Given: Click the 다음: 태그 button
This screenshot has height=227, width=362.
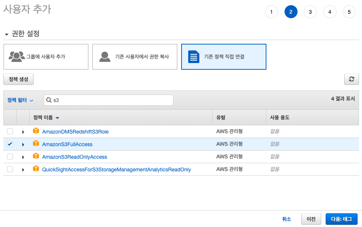Looking at the screenshot, I should (341, 219).
